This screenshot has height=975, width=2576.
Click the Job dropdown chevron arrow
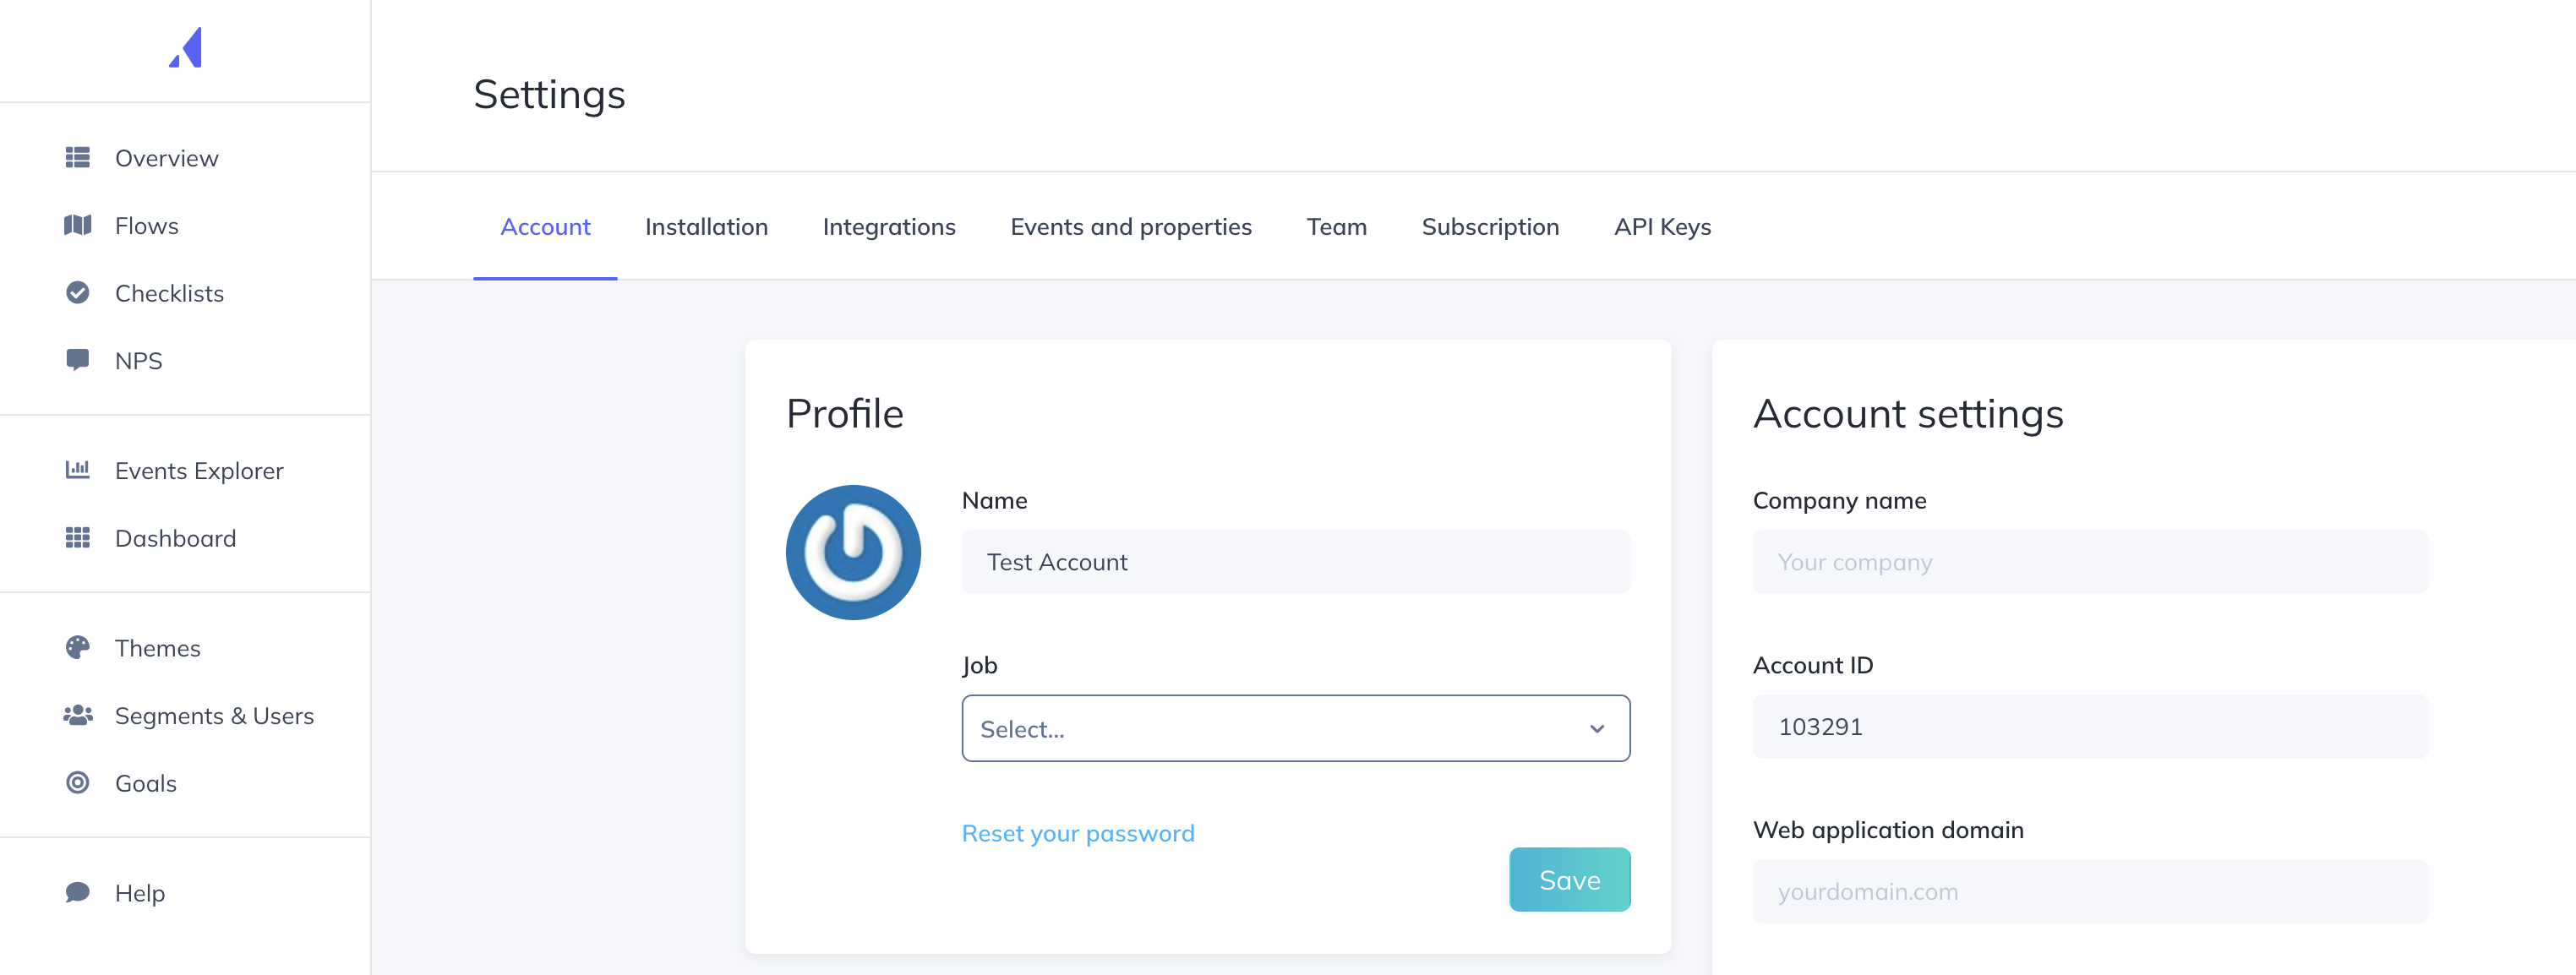(x=1597, y=729)
